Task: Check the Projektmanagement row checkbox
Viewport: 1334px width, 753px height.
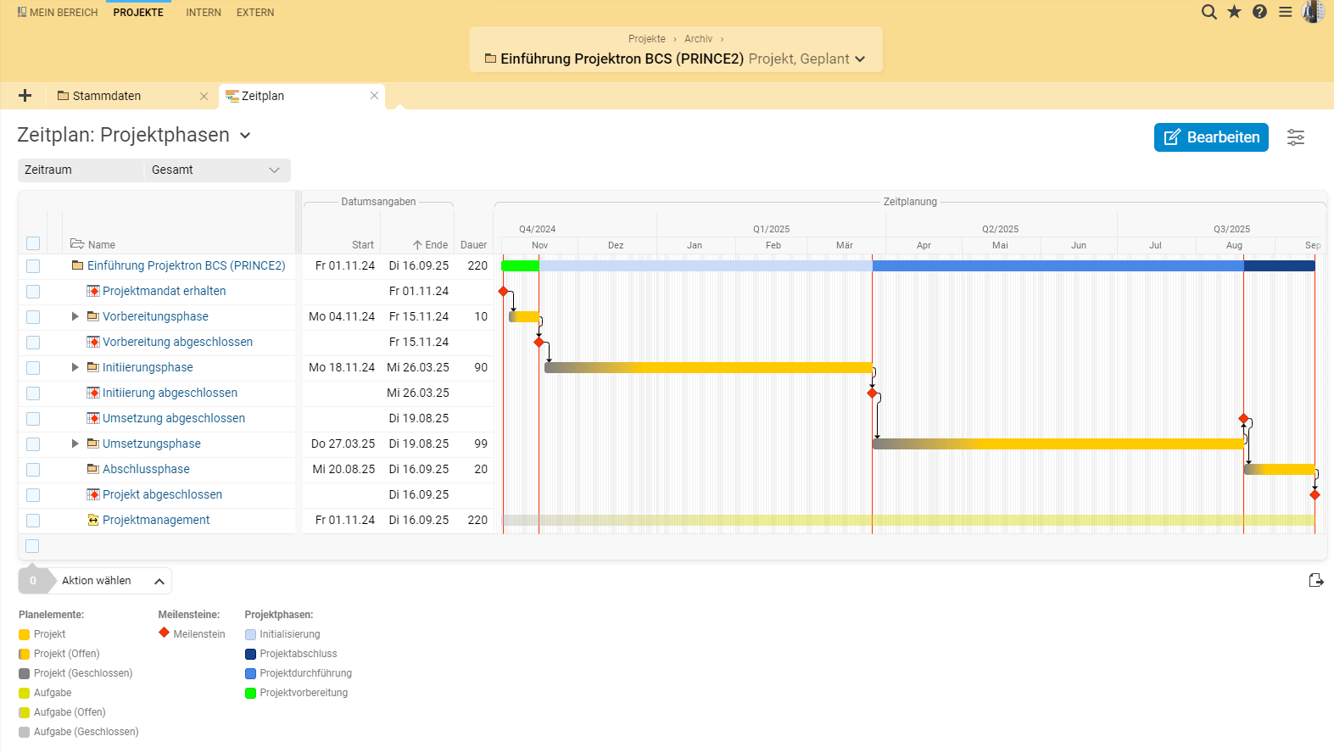Action: 33,521
